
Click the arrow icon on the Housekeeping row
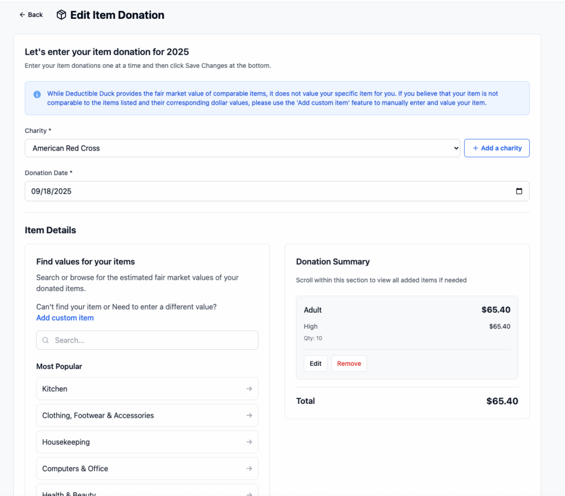pyautogui.click(x=249, y=442)
